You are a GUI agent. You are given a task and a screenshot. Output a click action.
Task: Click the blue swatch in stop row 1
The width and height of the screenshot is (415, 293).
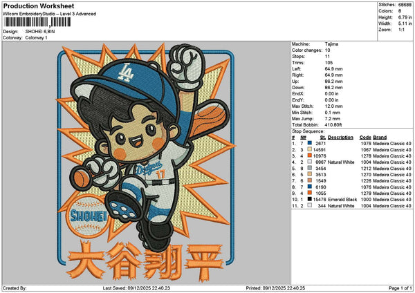309,143
